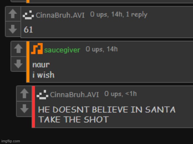
Task: Downvote saucegiver's "naur i wish" reply
Action: coord(18,64)
